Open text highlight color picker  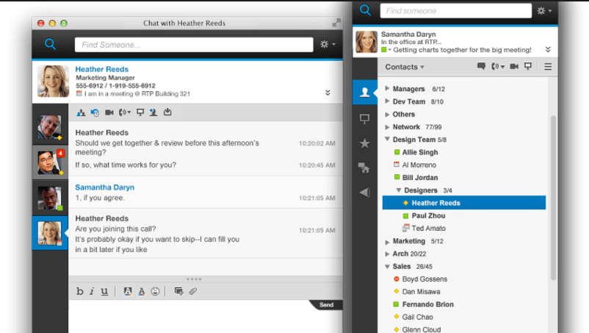(128, 291)
